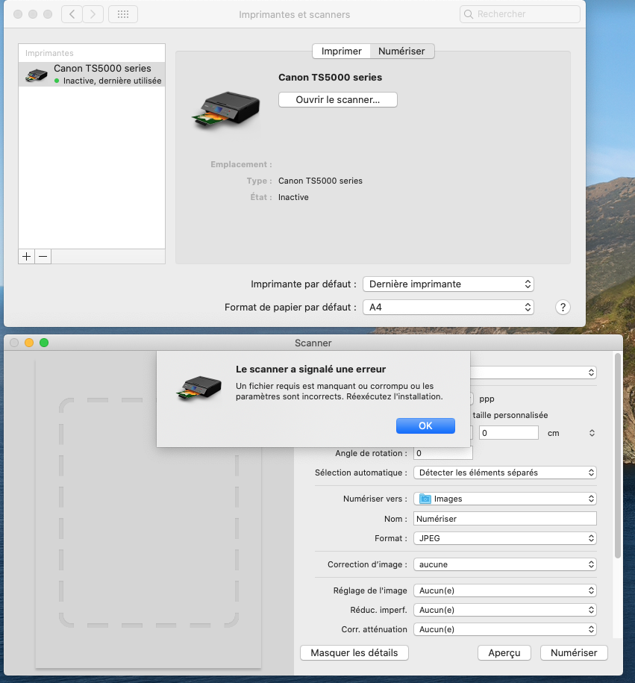Click the 'Imprimantes' list header
The image size is (635, 683).
pos(49,53)
